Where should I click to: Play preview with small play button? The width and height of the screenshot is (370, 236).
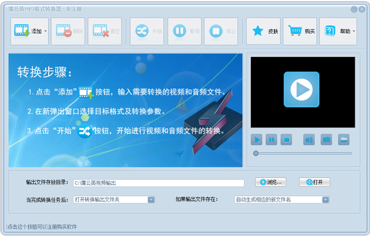257,140
